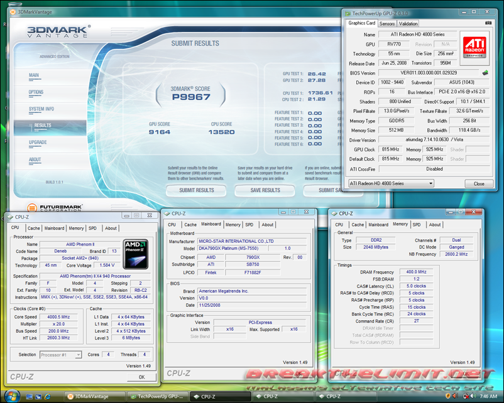Screen dimensions: 504x403
Task: Select the Graphics Card tab in GPU-Z
Action: tap(361, 23)
